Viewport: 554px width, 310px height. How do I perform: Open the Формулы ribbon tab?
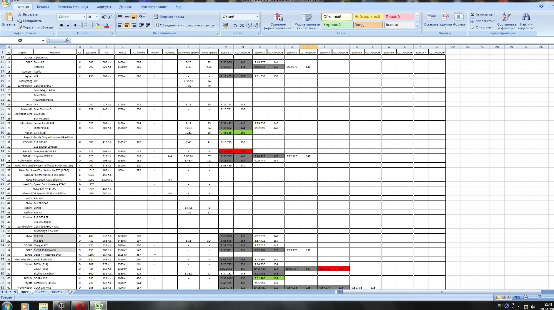point(104,7)
